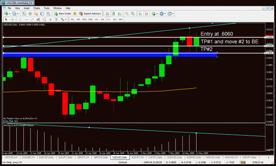Screen dimensions: 276x166
Task: Choose the Text Label tool
Action: (x=57, y=19)
